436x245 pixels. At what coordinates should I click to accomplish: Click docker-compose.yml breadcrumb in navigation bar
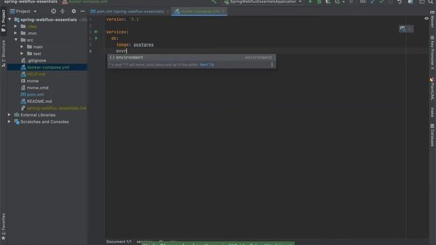click(84, 1)
